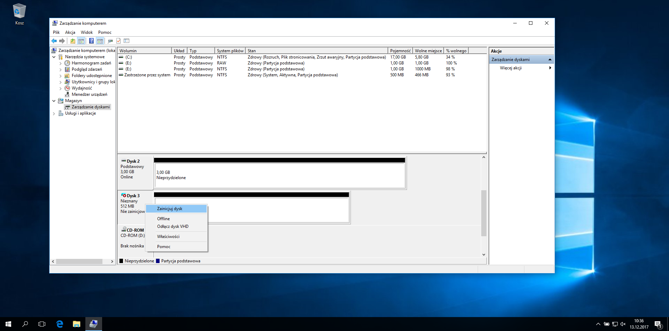Viewport: 669px width, 331px height.
Task: Show hidden system tray icons chevron
Action: (598, 324)
